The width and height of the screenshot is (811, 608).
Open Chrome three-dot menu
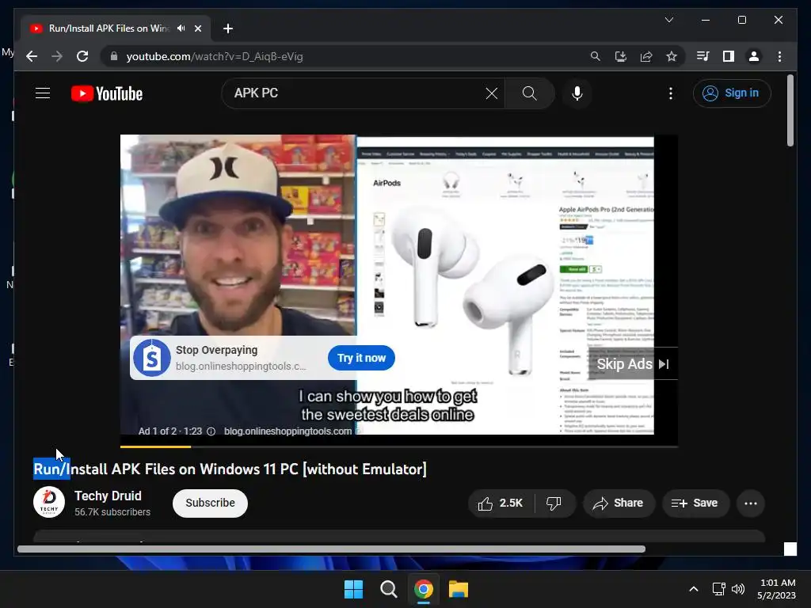point(779,56)
